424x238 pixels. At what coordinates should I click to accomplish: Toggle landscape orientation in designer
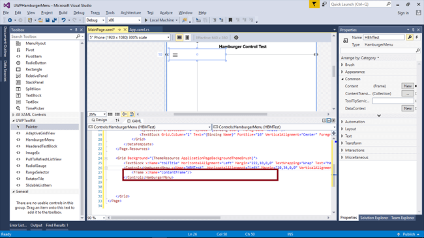[179, 38]
